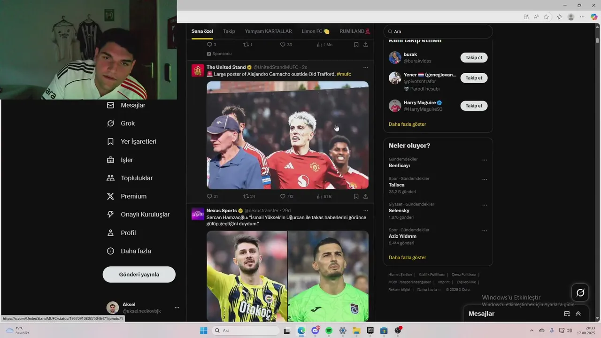Click #mufc hashtag in United Stand post

click(x=344, y=74)
